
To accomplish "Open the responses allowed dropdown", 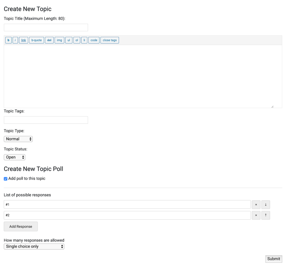I will (34, 246).
